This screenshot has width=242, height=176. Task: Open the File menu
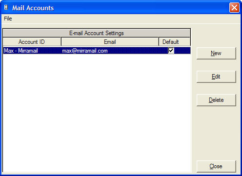click(8, 19)
